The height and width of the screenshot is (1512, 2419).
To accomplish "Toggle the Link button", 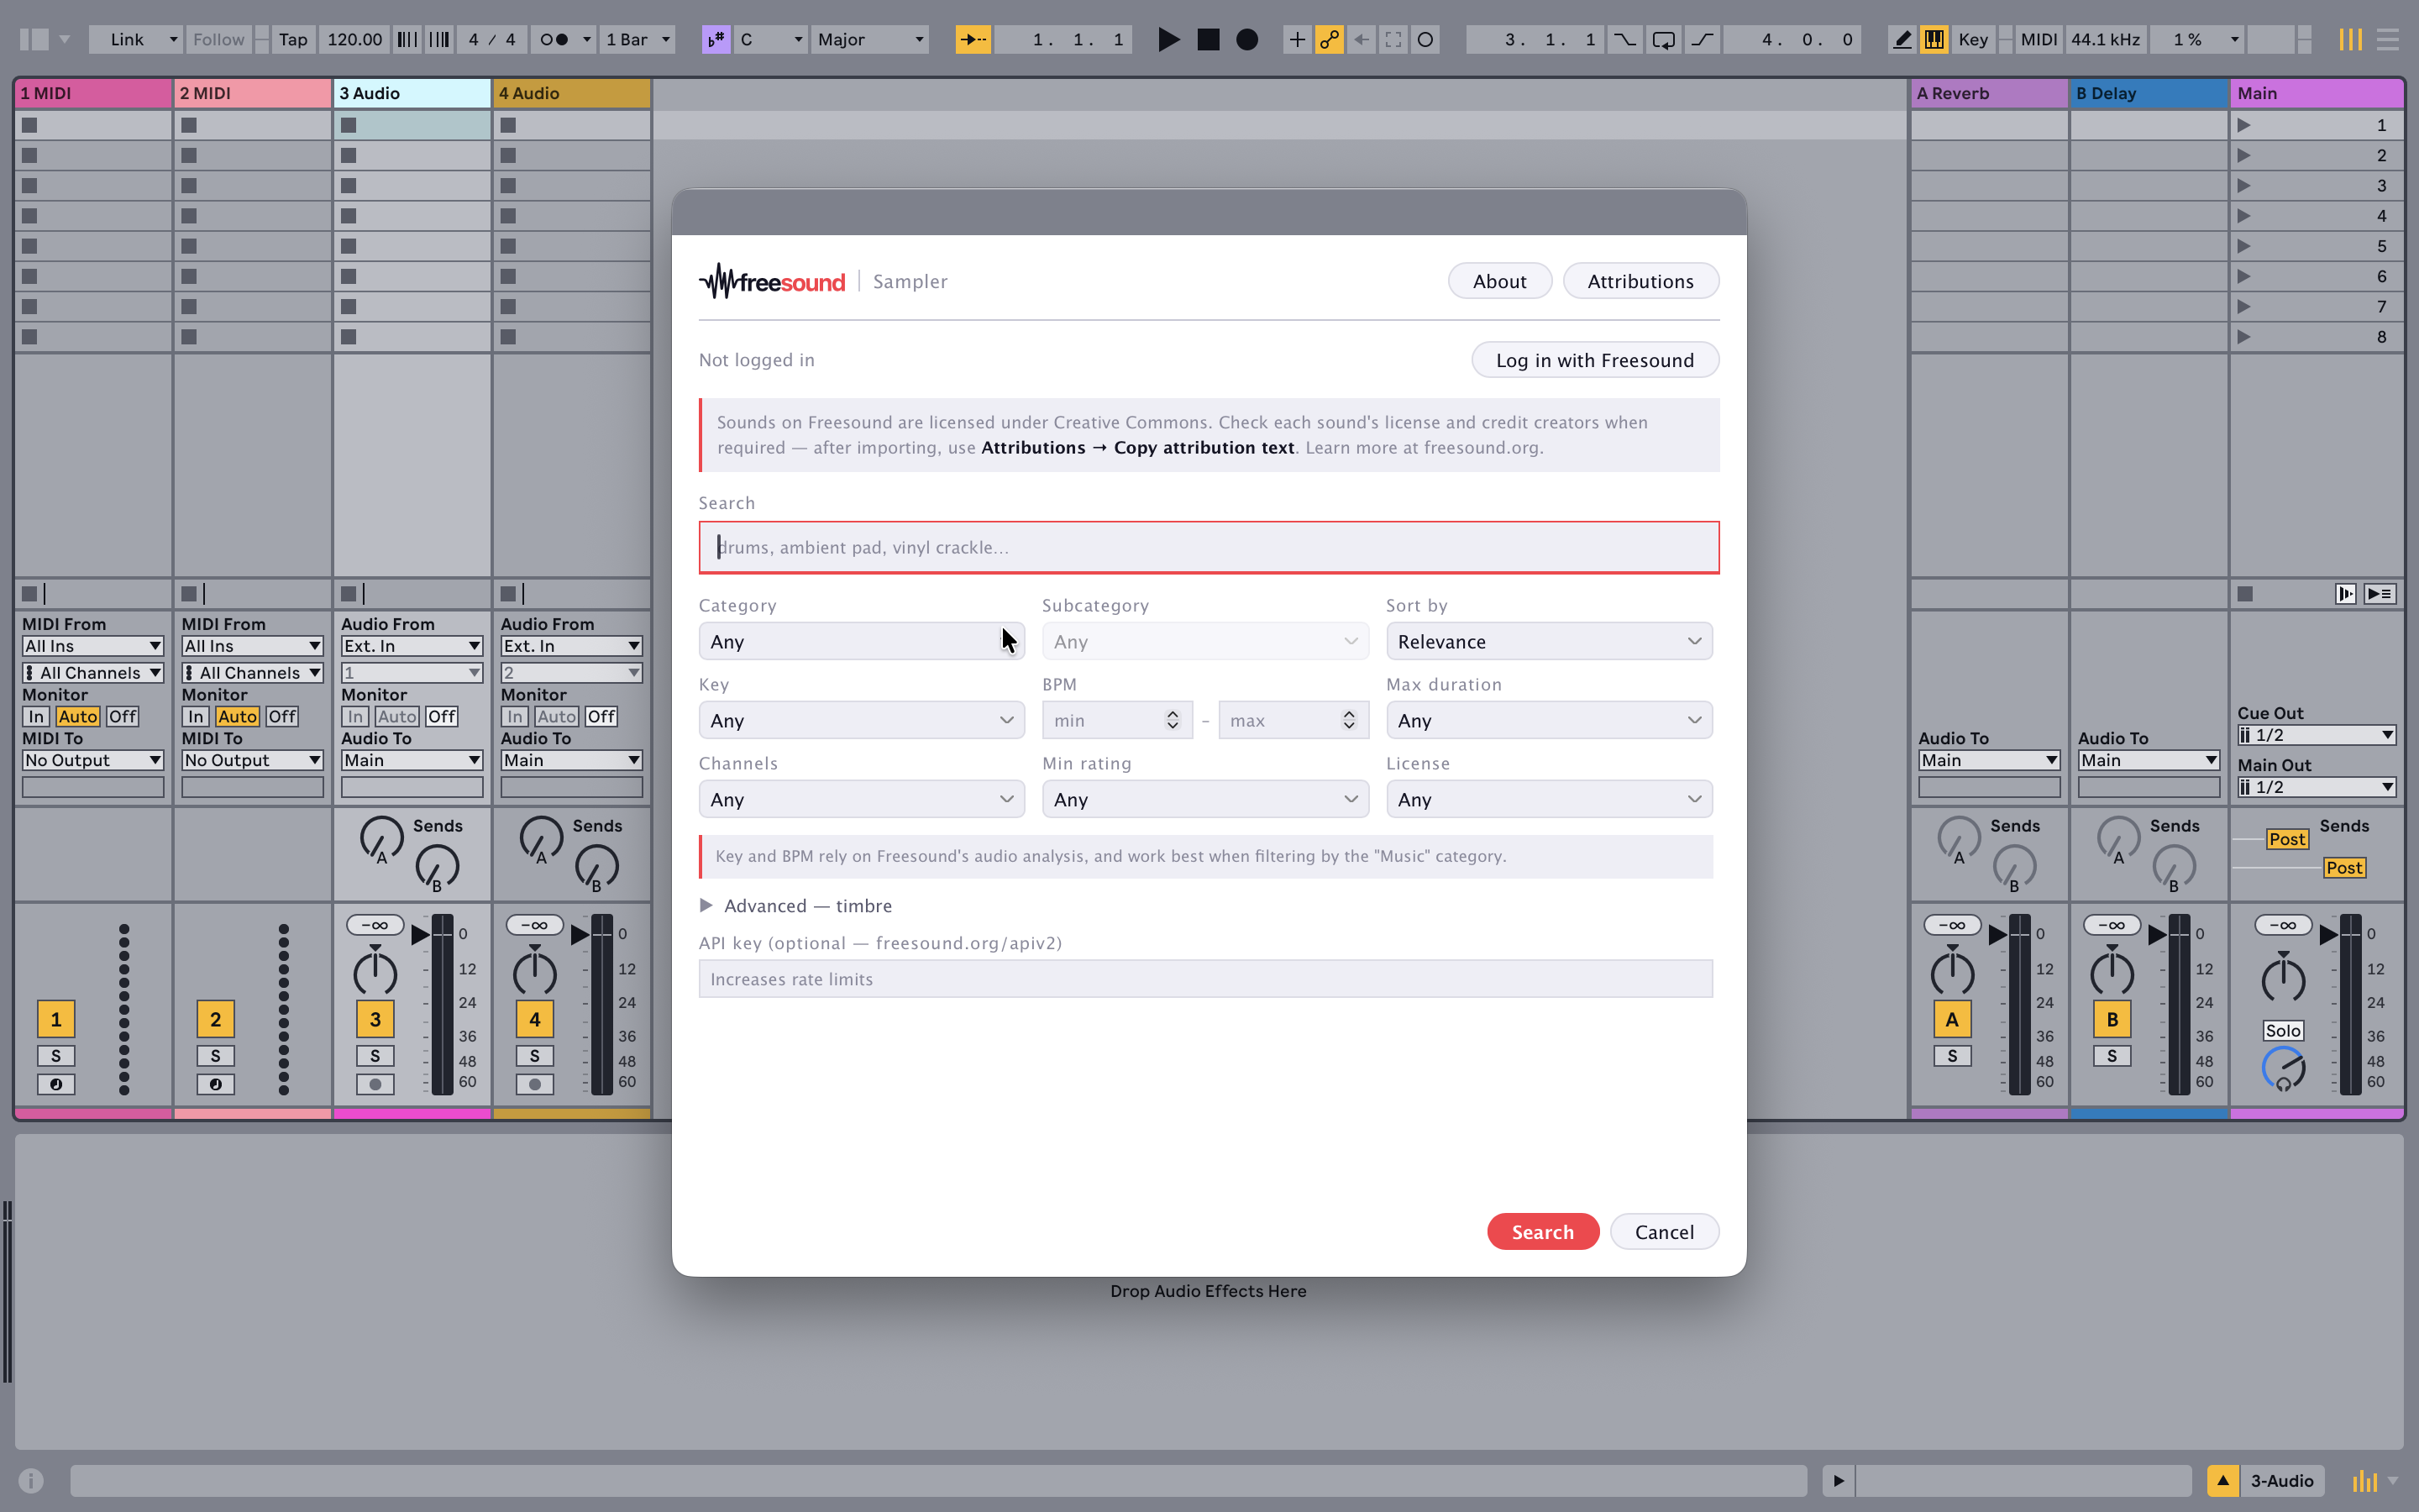I will 127,40.
